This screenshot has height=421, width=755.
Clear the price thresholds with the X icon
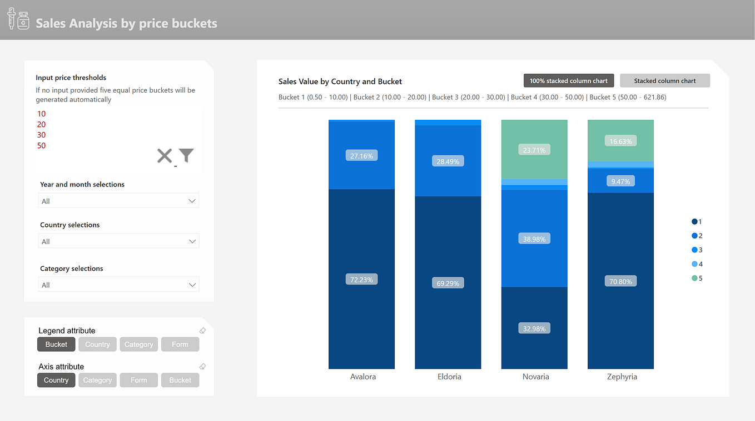(165, 155)
